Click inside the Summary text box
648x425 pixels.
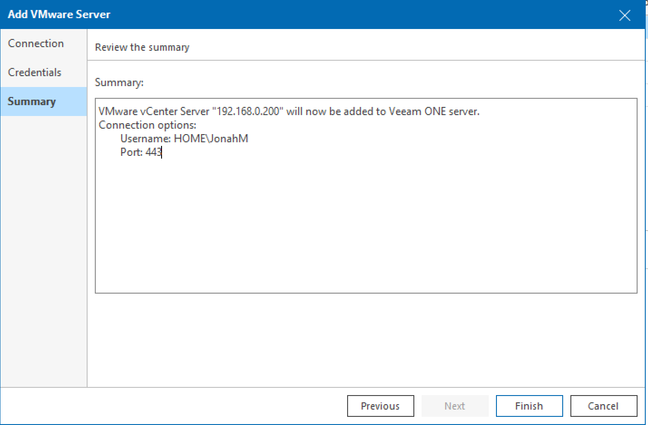click(318, 204)
